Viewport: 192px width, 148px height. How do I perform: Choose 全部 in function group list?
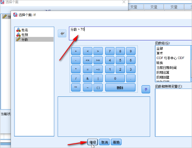(160, 48)
